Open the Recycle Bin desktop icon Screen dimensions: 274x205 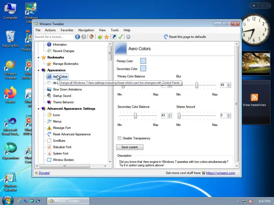click(10, 39)
